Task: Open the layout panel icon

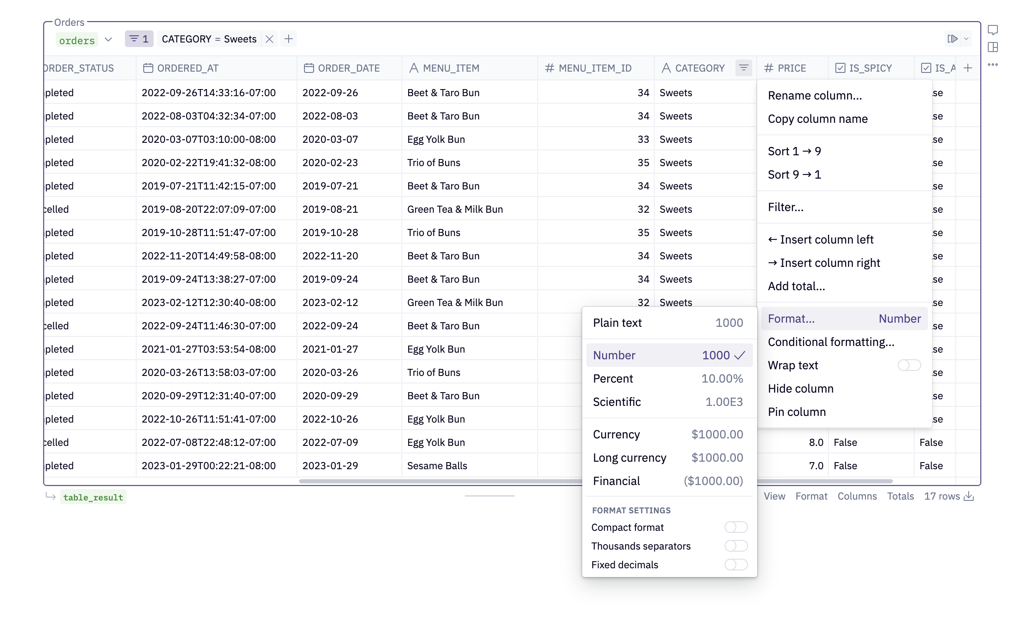Action: point(992,47)
